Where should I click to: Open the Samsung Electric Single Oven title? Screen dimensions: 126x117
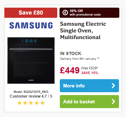83,31
